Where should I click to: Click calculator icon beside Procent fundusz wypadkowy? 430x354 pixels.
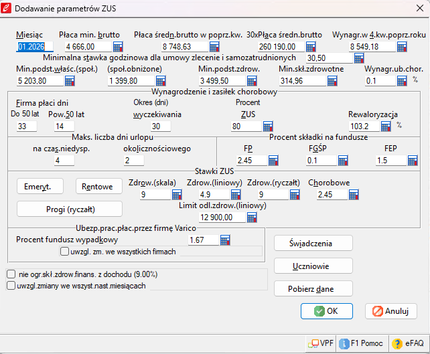(x=225, y=240)
